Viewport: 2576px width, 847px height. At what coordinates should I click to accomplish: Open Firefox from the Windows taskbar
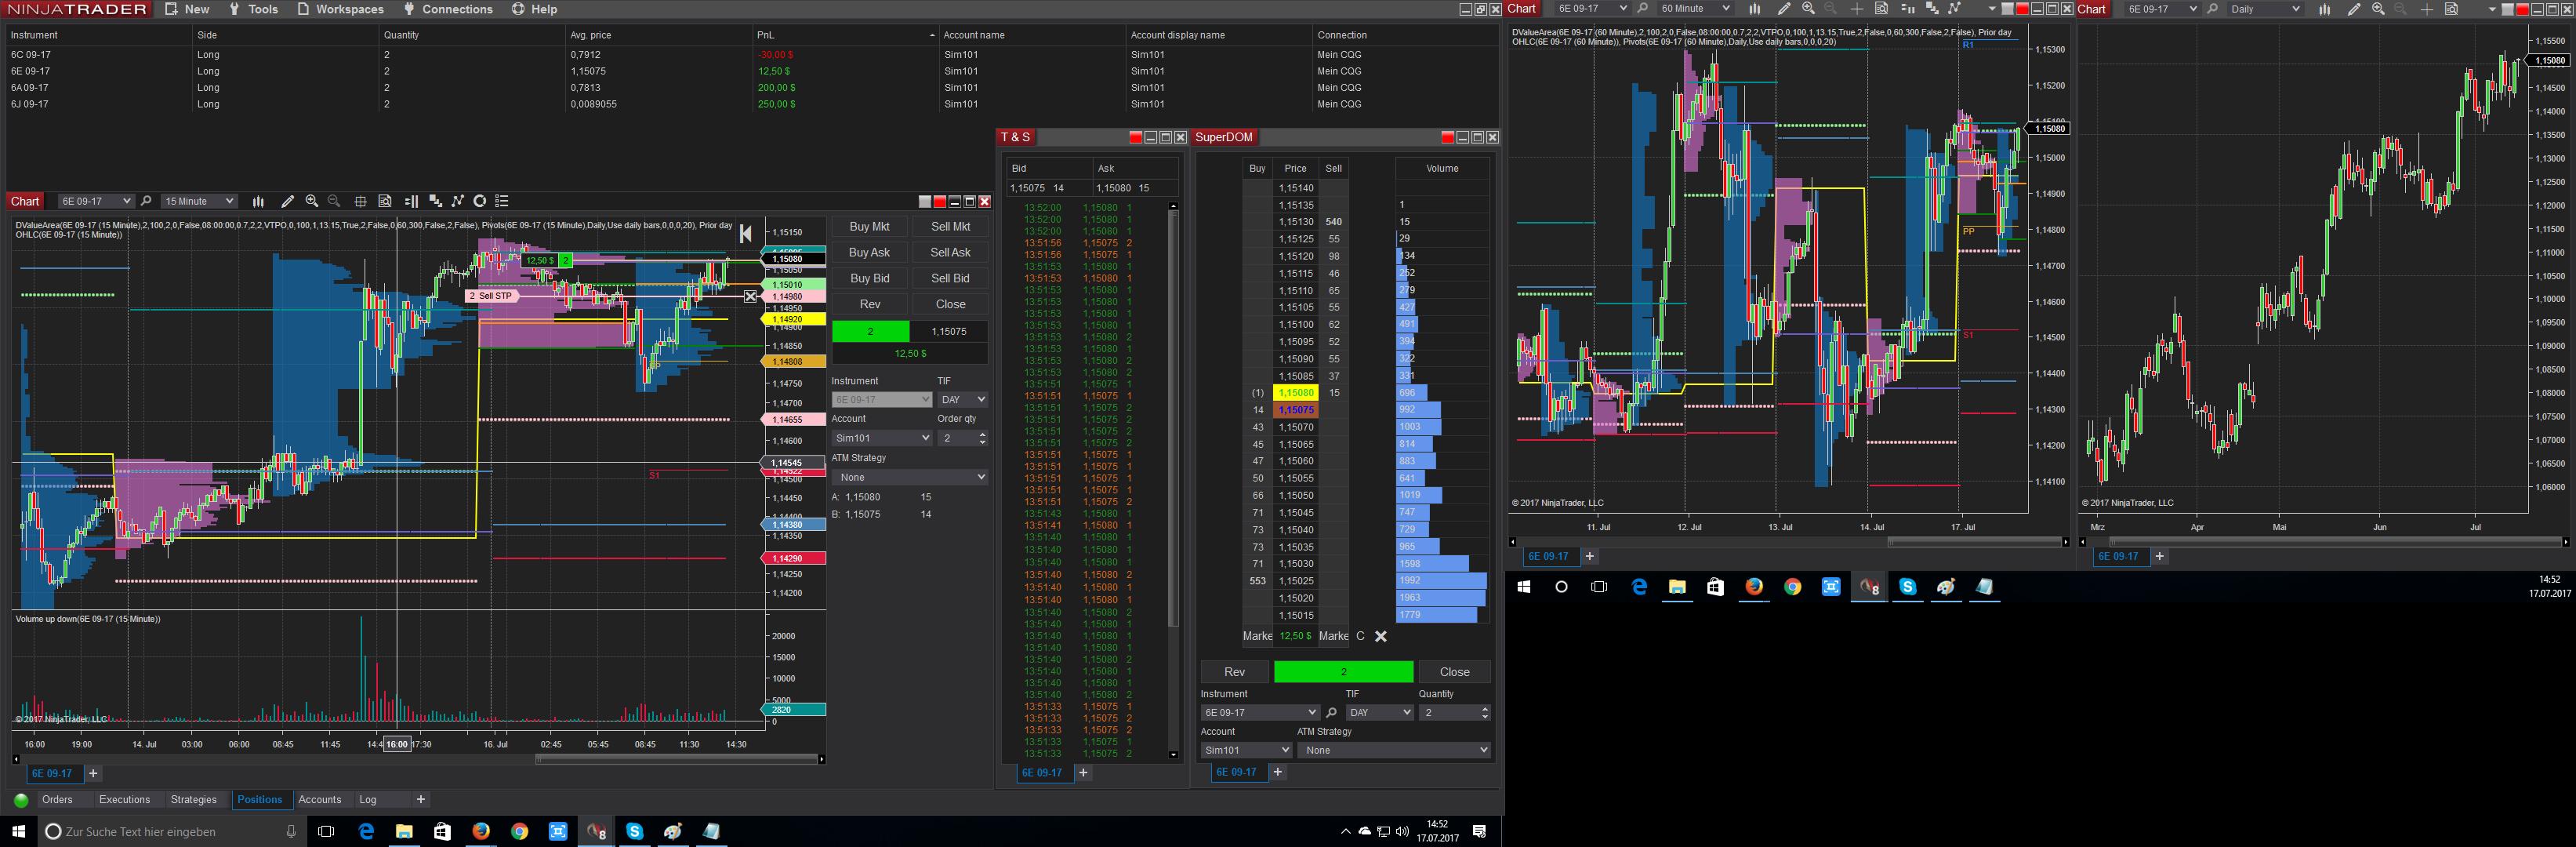[x=481, y=831]
